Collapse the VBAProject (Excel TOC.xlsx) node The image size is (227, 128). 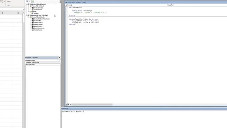tap(27, 15)
